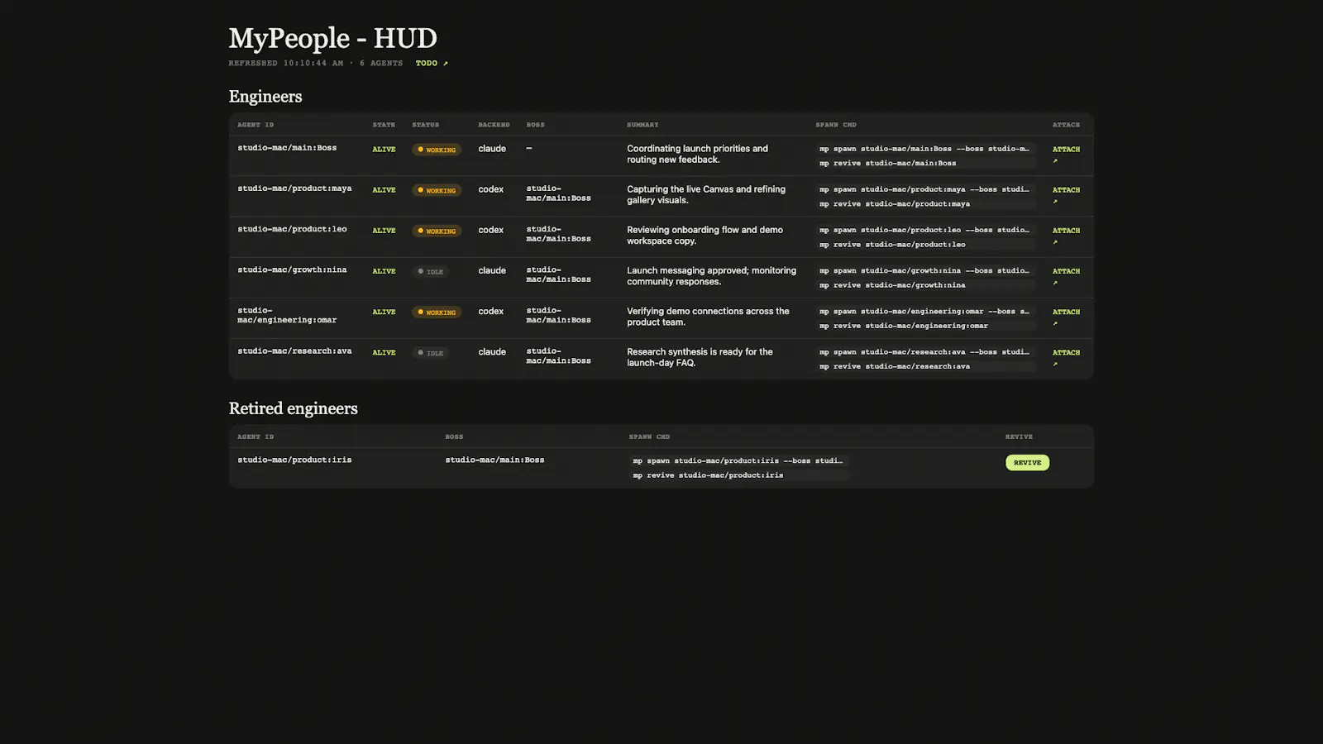
Task: Select spawn command for product:maya
Action: coord(925,189)
